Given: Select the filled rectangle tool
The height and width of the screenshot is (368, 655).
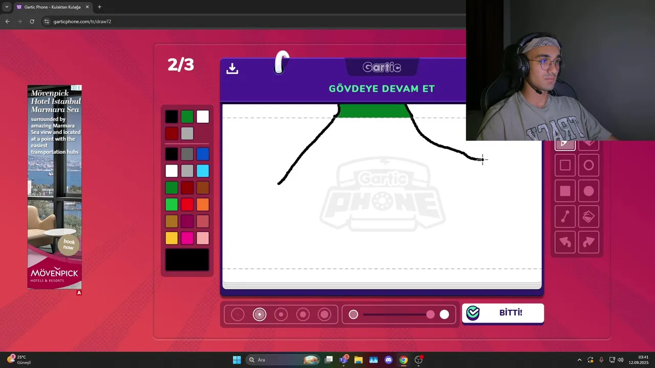Looking at the screenshot, I should click(565, 191).
